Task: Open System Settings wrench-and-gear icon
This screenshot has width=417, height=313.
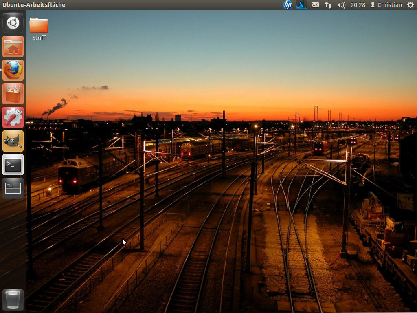Action: (x=13, y=117)
